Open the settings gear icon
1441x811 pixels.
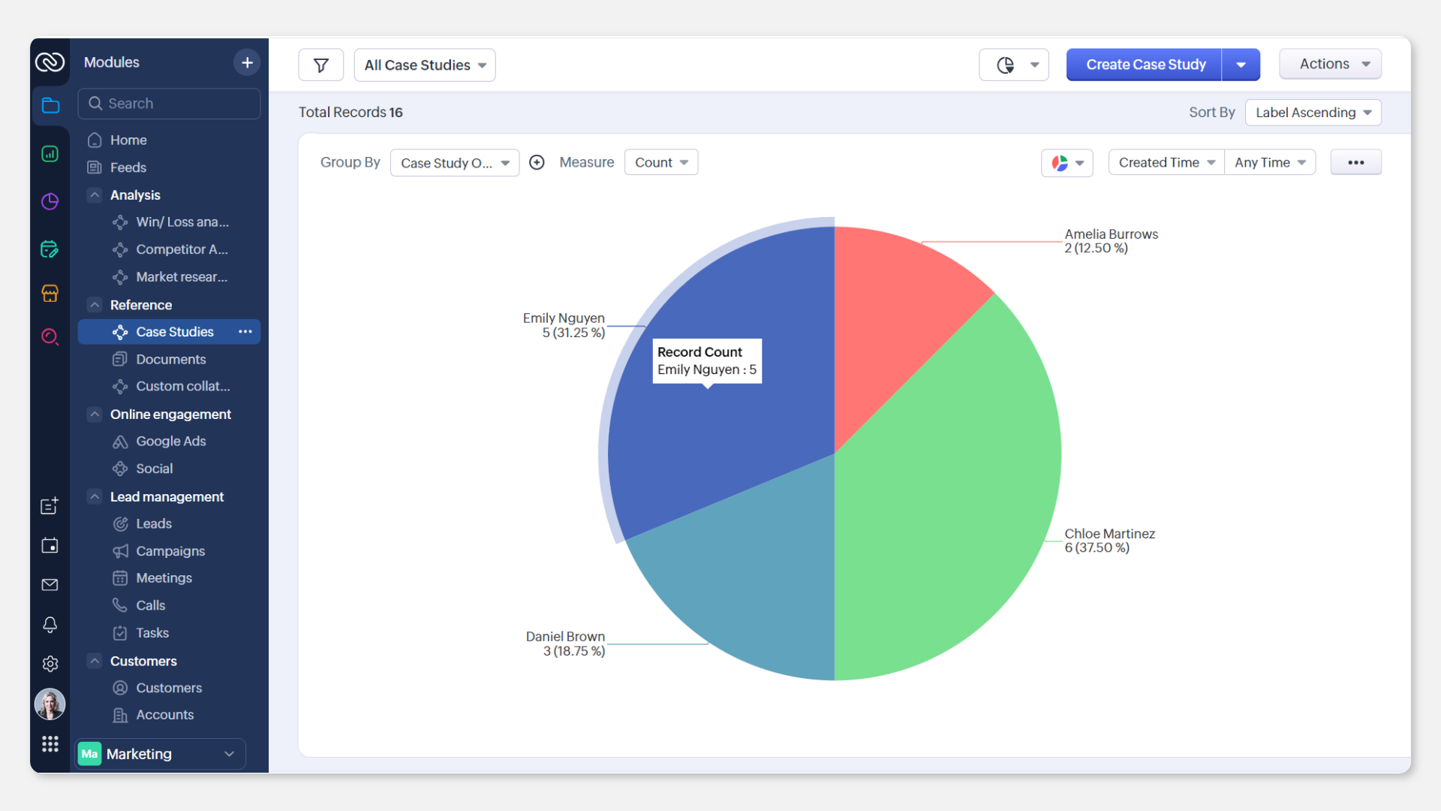coord(50,664)
